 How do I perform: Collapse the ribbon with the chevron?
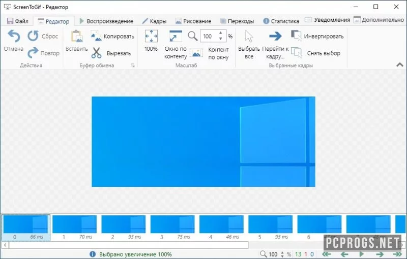[x=400, y=65]
